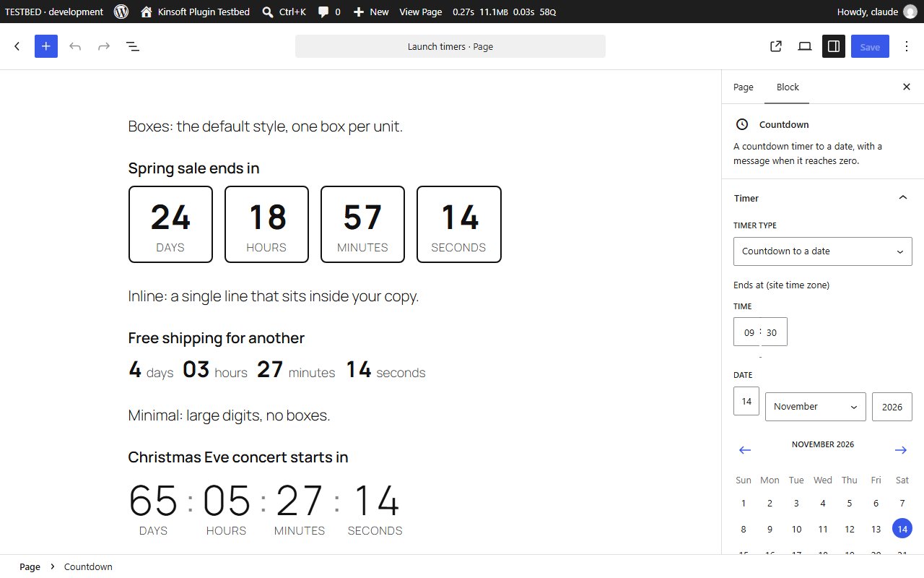Click the Countdown block clock icon
The width and height of the screenshot is (924, 578).
click(x=742, y=124)
